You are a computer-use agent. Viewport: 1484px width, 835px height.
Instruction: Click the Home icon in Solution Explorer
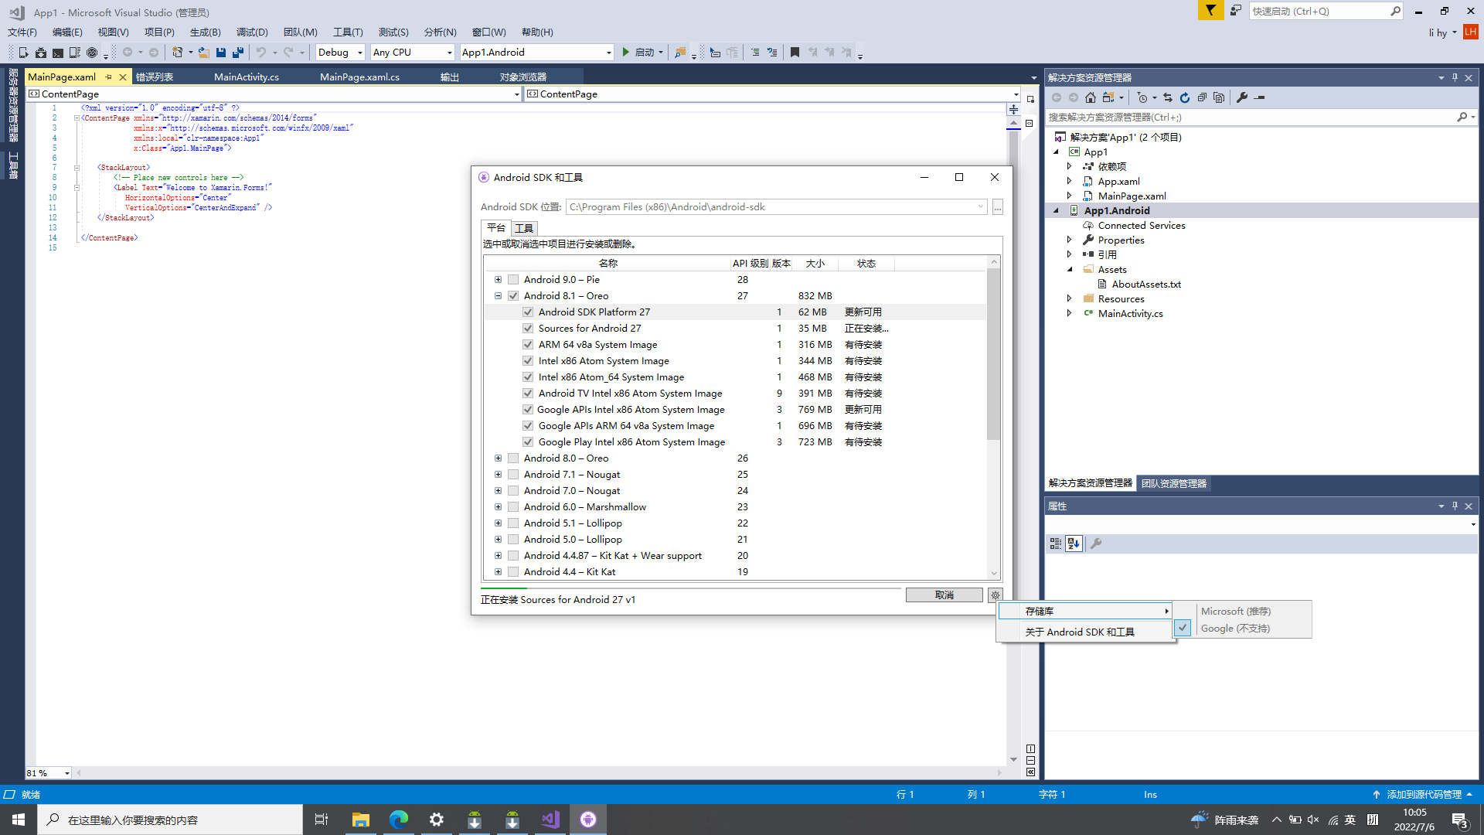(x=1091, y=97)
